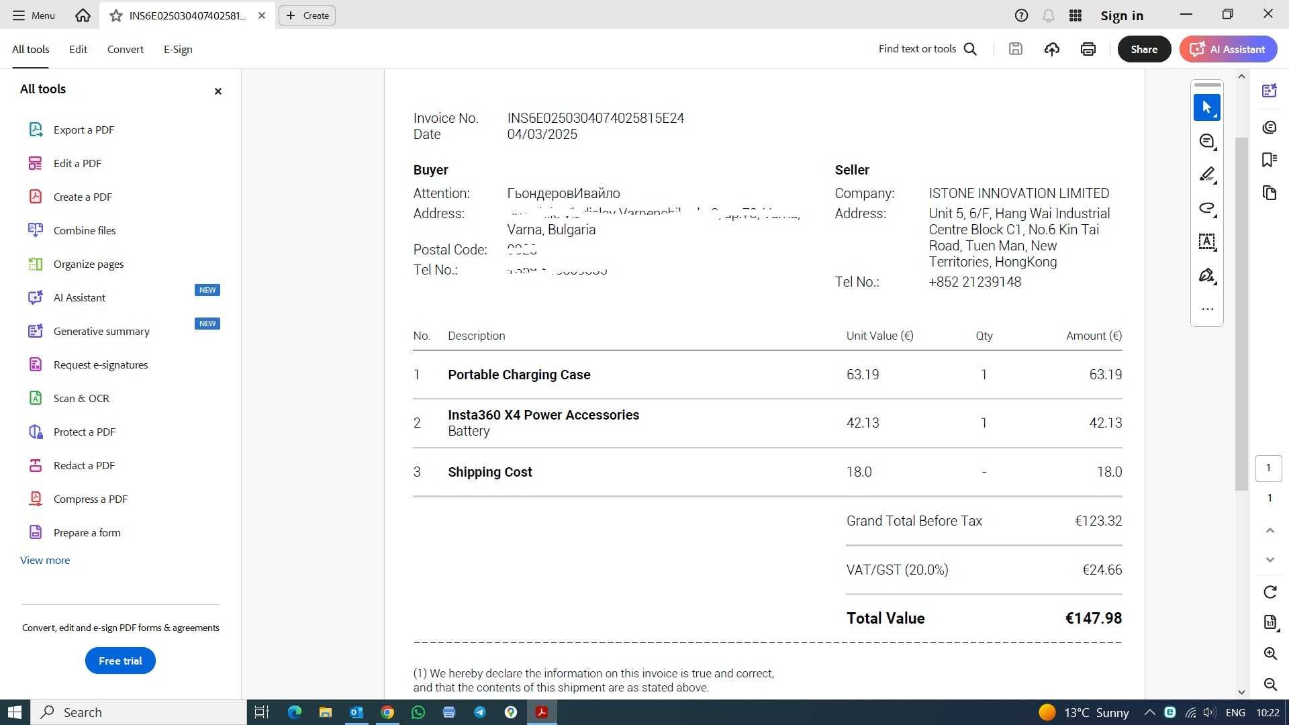Open more quick tools ellipsis
The image size is (1289, 725).
click(1207, 309)
